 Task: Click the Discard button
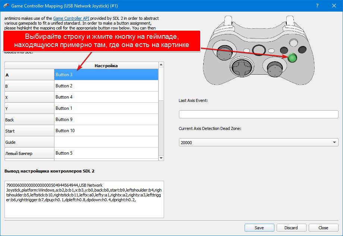pos(291,228)
